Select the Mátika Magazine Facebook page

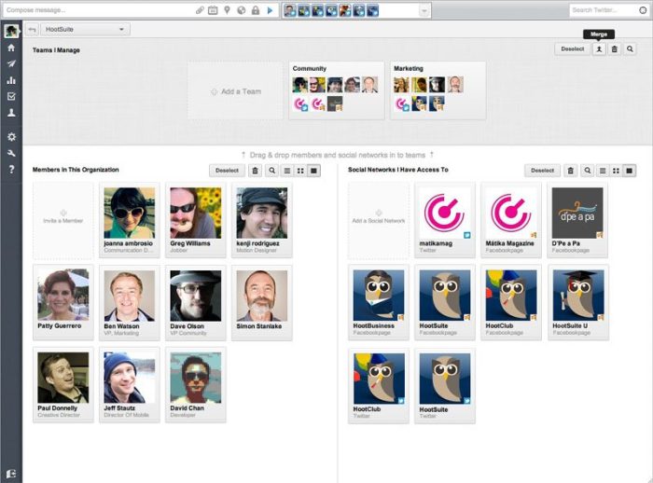coord(511,220)
